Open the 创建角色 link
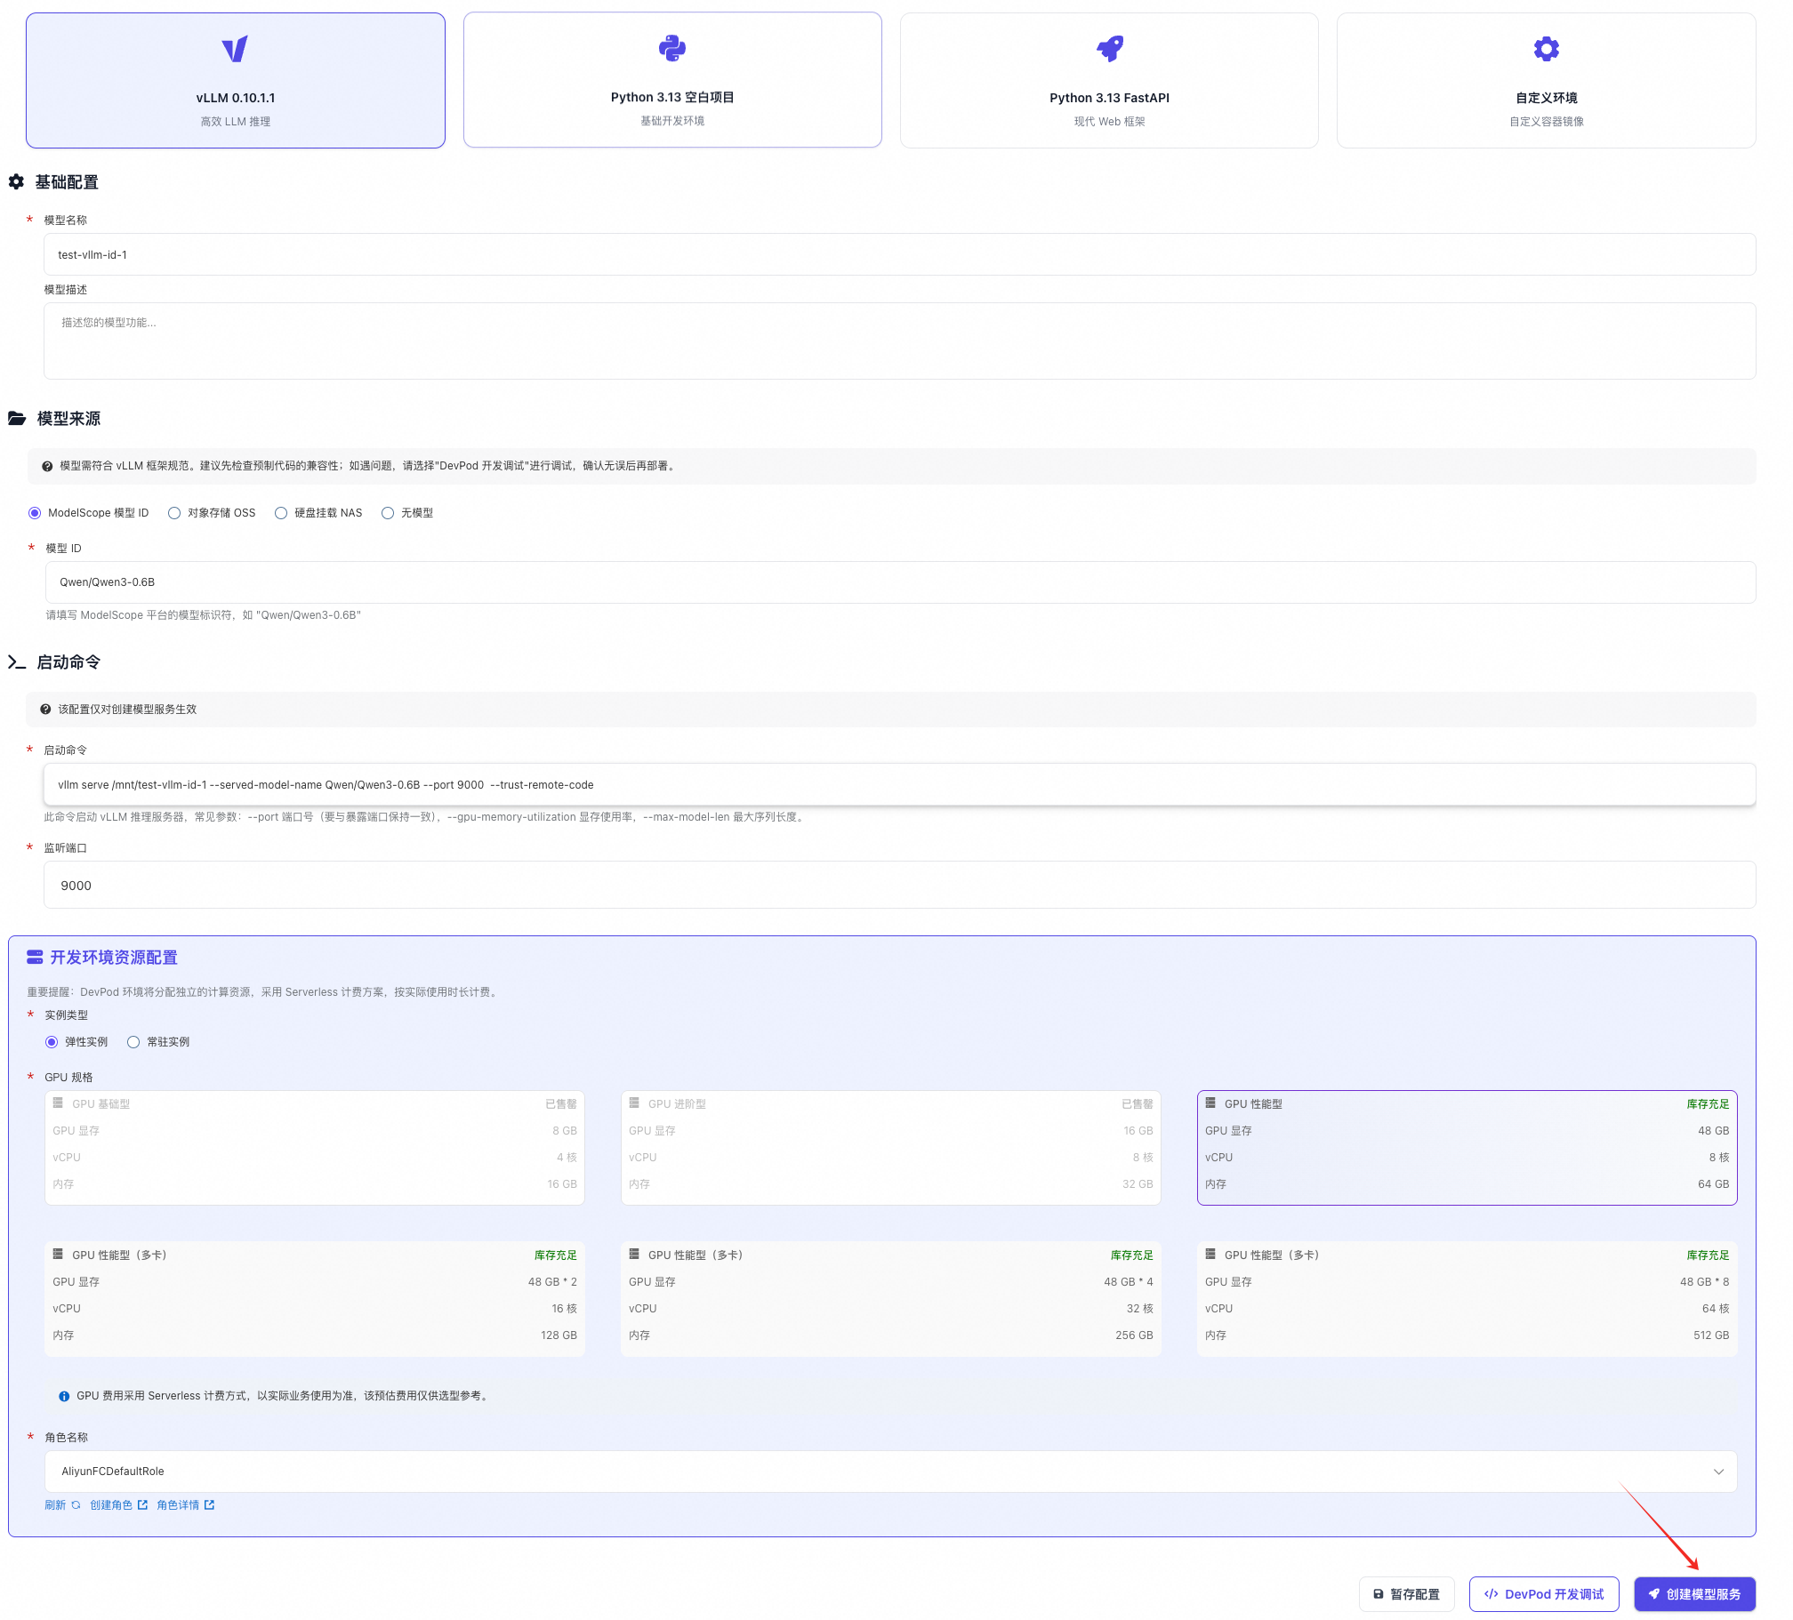This screenshot has width=1793, height=1620. tap(111, 1504)
